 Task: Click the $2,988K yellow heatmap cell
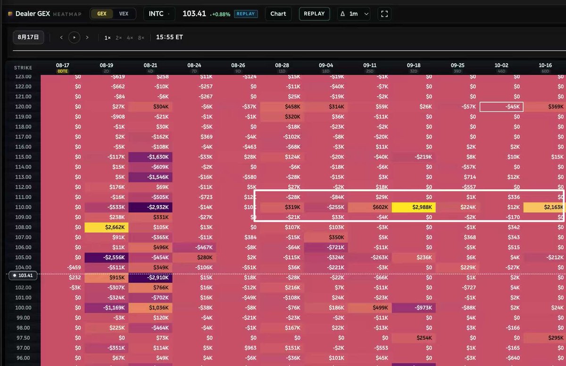(414, 207)
